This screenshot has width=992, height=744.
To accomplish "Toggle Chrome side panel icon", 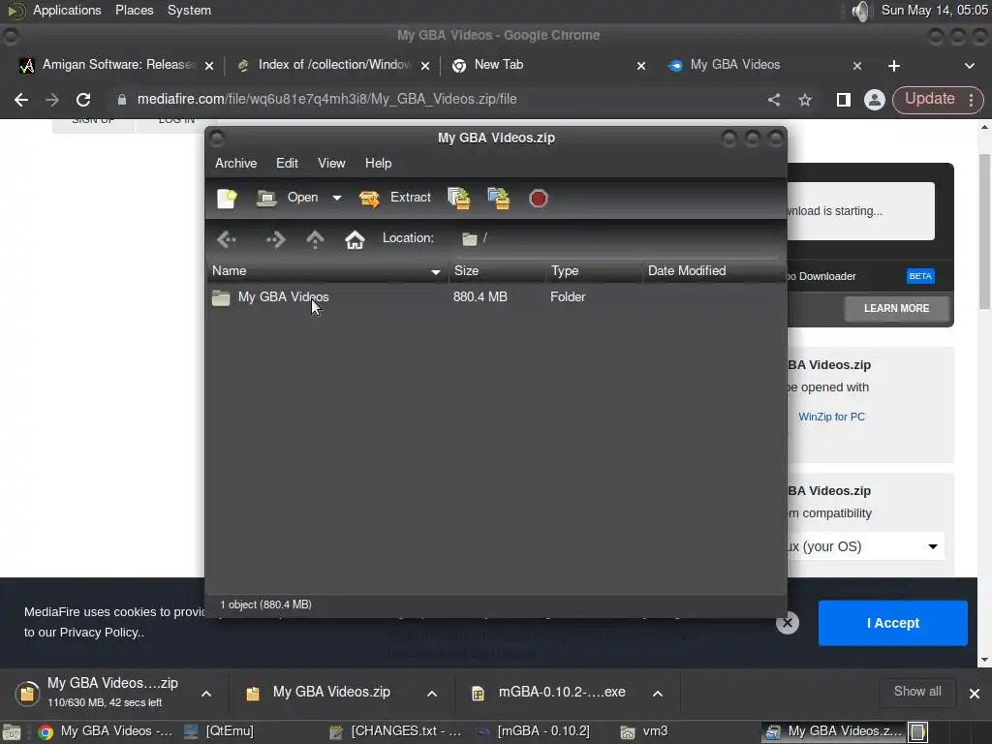I will (844, 100).
